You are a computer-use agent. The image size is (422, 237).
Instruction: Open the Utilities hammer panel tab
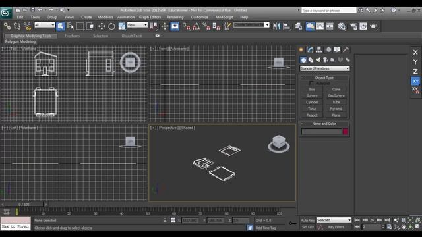coord(346,49)
